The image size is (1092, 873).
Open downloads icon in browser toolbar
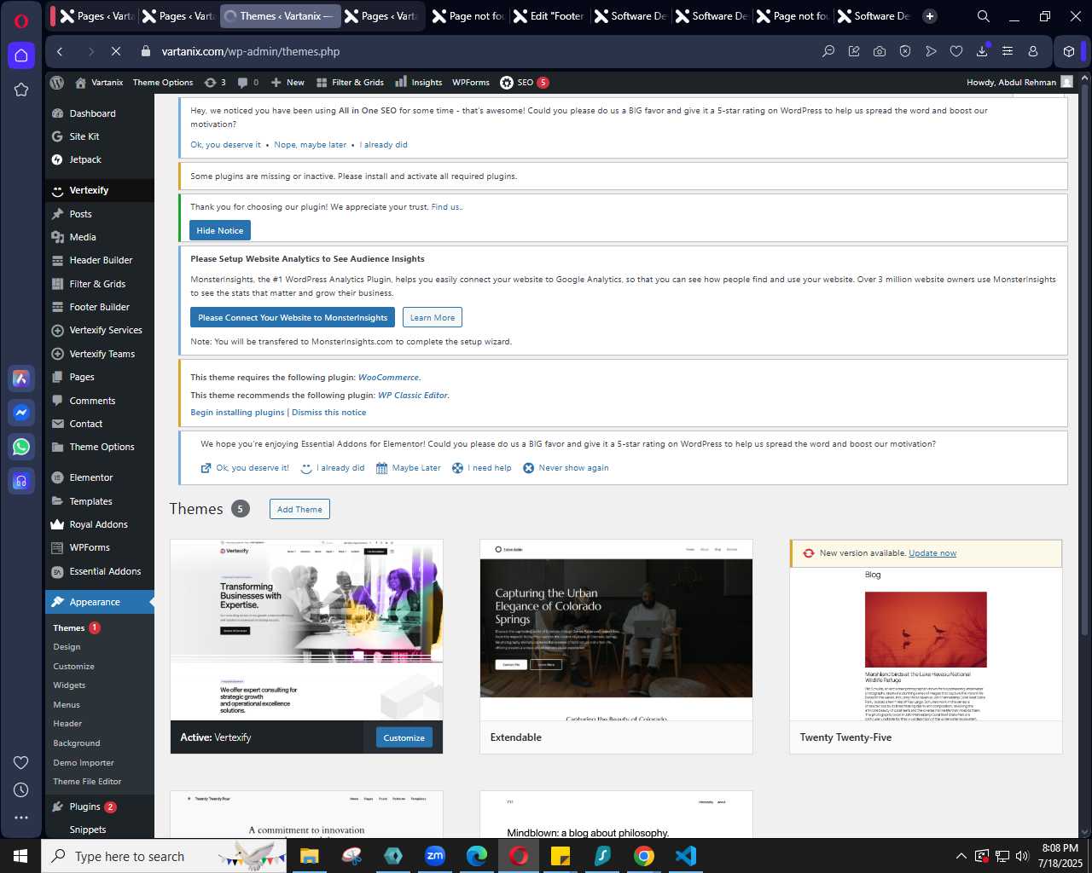[x=982, y=51]
